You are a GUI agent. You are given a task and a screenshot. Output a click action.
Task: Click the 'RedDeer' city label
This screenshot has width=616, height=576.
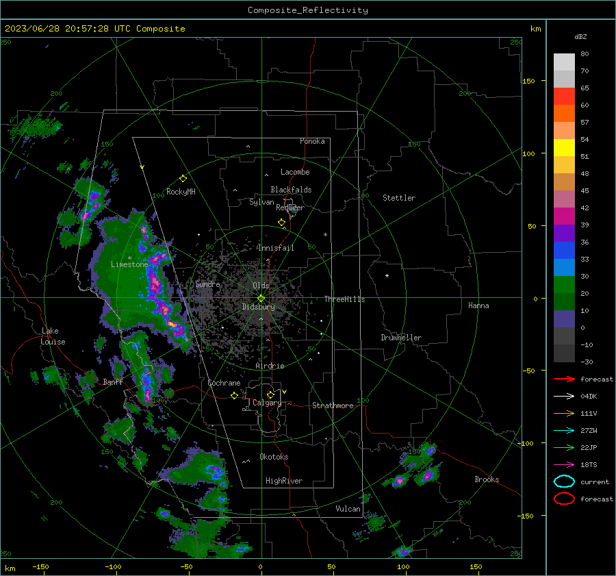pos(290,208)
